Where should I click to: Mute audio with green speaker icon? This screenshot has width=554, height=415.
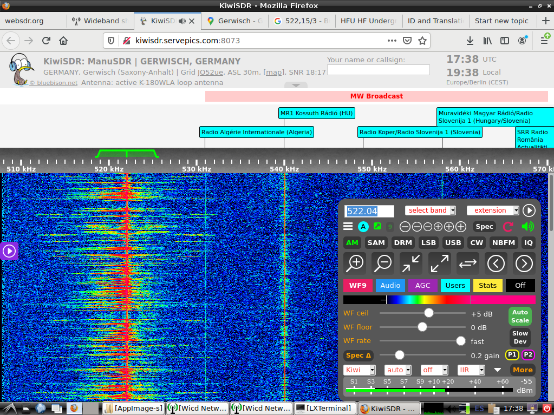(528, 227)
